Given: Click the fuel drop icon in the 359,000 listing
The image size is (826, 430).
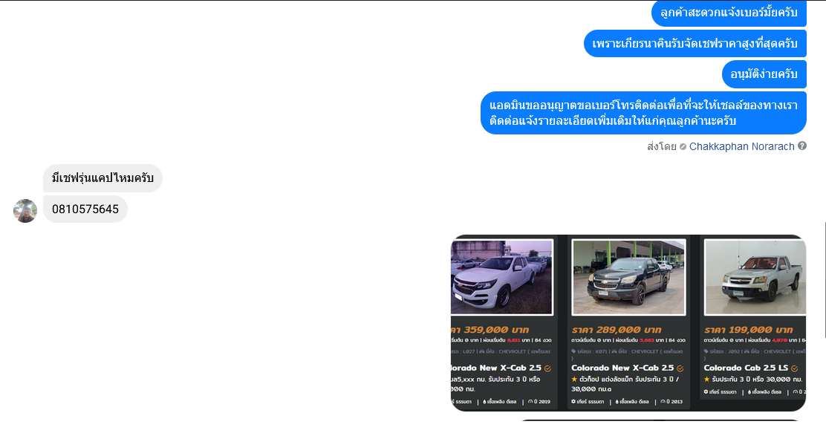Looking at the screenshot, I should click(484, 402).
